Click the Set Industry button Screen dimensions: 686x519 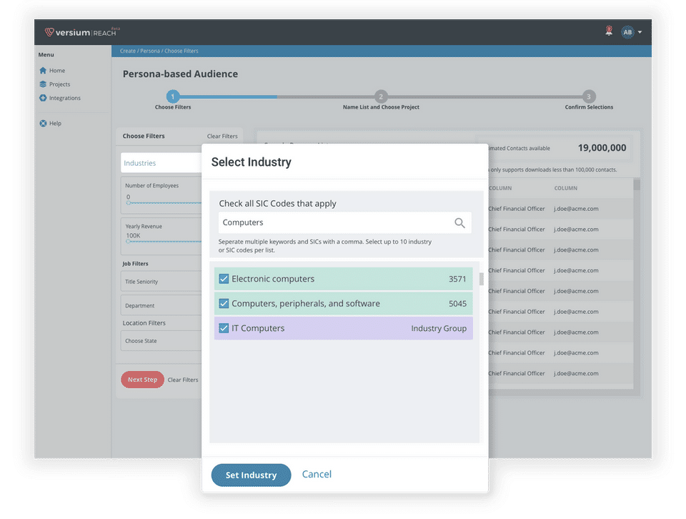tap(251, 475)
